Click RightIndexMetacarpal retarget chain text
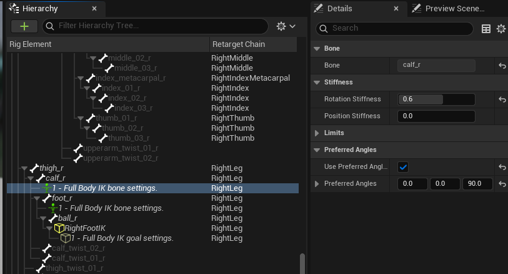The width and height of the screenshot is (508, 274). pyautogui.click(x=251, y=78)
